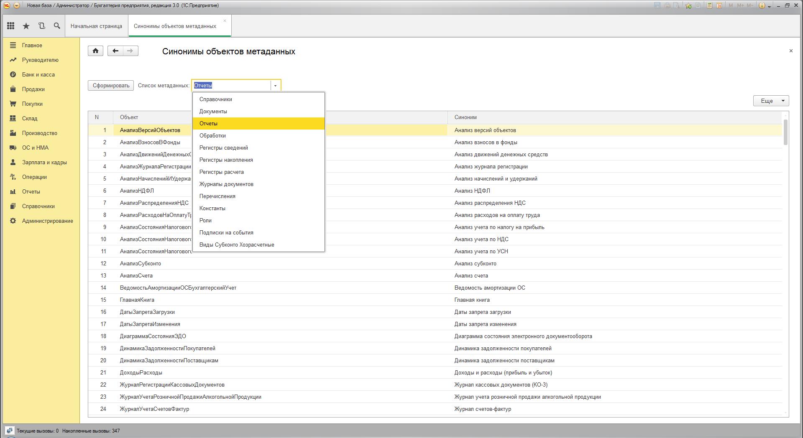The width and height of the screenshot is (803, 438).
Task: Click the Журнал счетов-фактур synonym cell
Action: coord(615,409)
